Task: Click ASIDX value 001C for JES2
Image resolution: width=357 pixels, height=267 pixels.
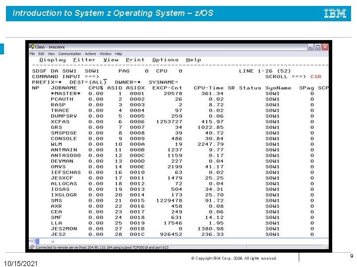Action: click(x=137, y=234)
